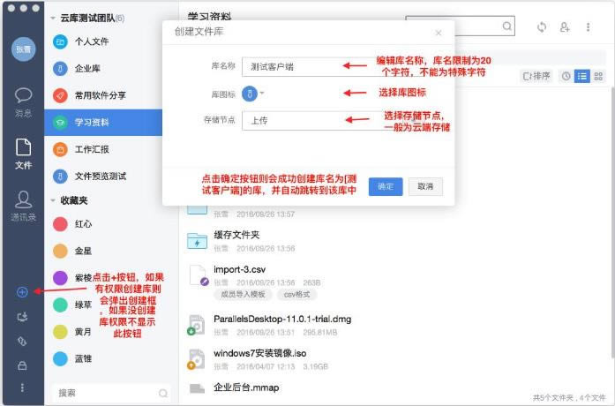Open the lock icon in sidebar
This screenshot has width=615, height=406.
(22, 365)
